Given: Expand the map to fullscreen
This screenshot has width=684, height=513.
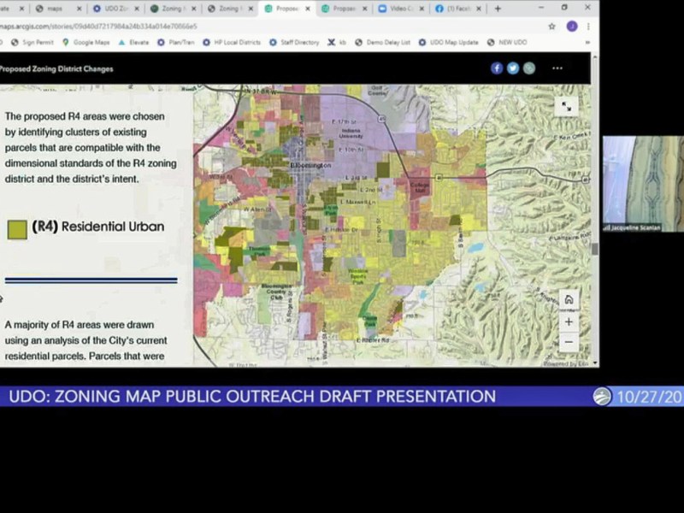Looking at the screenshot, I should (566, 106).
